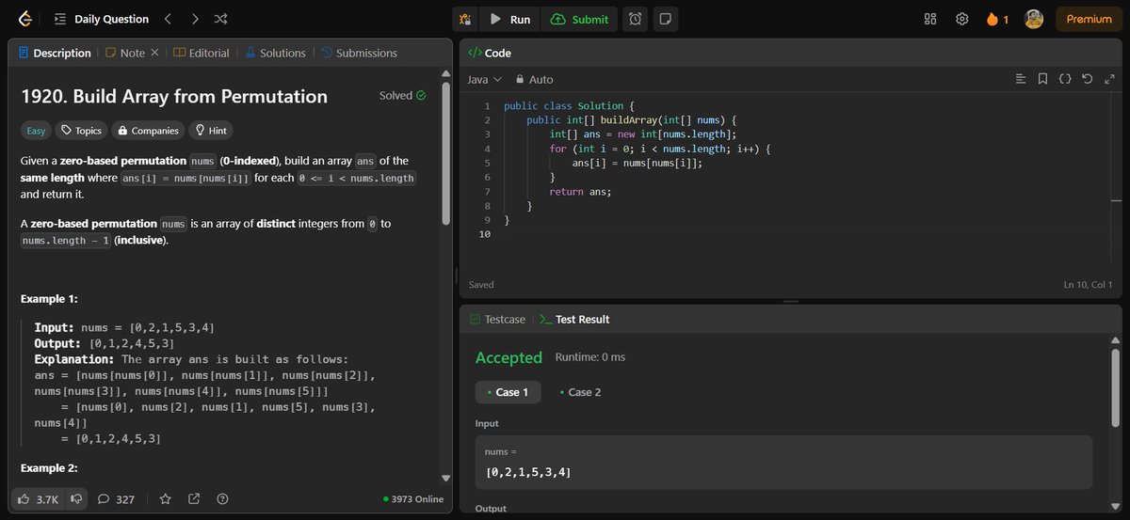This screenshot has width=1130, height=520.
Task: Expand the Topics tag
Action: (81, 131)
